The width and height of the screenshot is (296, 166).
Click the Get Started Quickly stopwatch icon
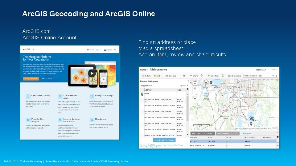click(28, 96)
